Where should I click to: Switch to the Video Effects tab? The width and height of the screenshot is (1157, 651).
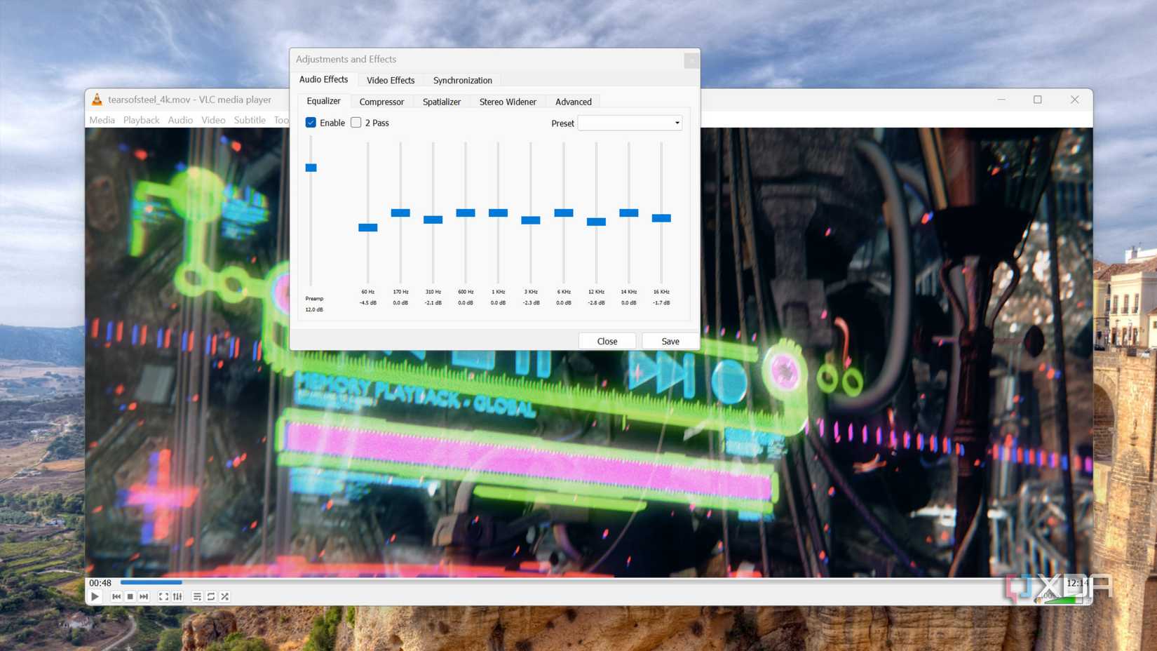click(390, 80)
